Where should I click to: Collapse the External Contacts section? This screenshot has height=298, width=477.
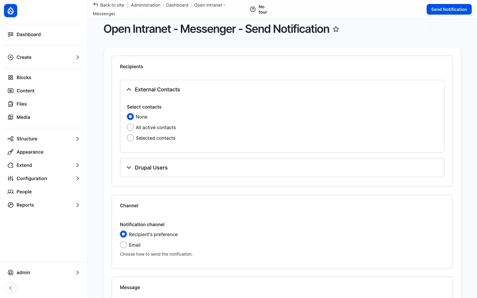(282, 89)
